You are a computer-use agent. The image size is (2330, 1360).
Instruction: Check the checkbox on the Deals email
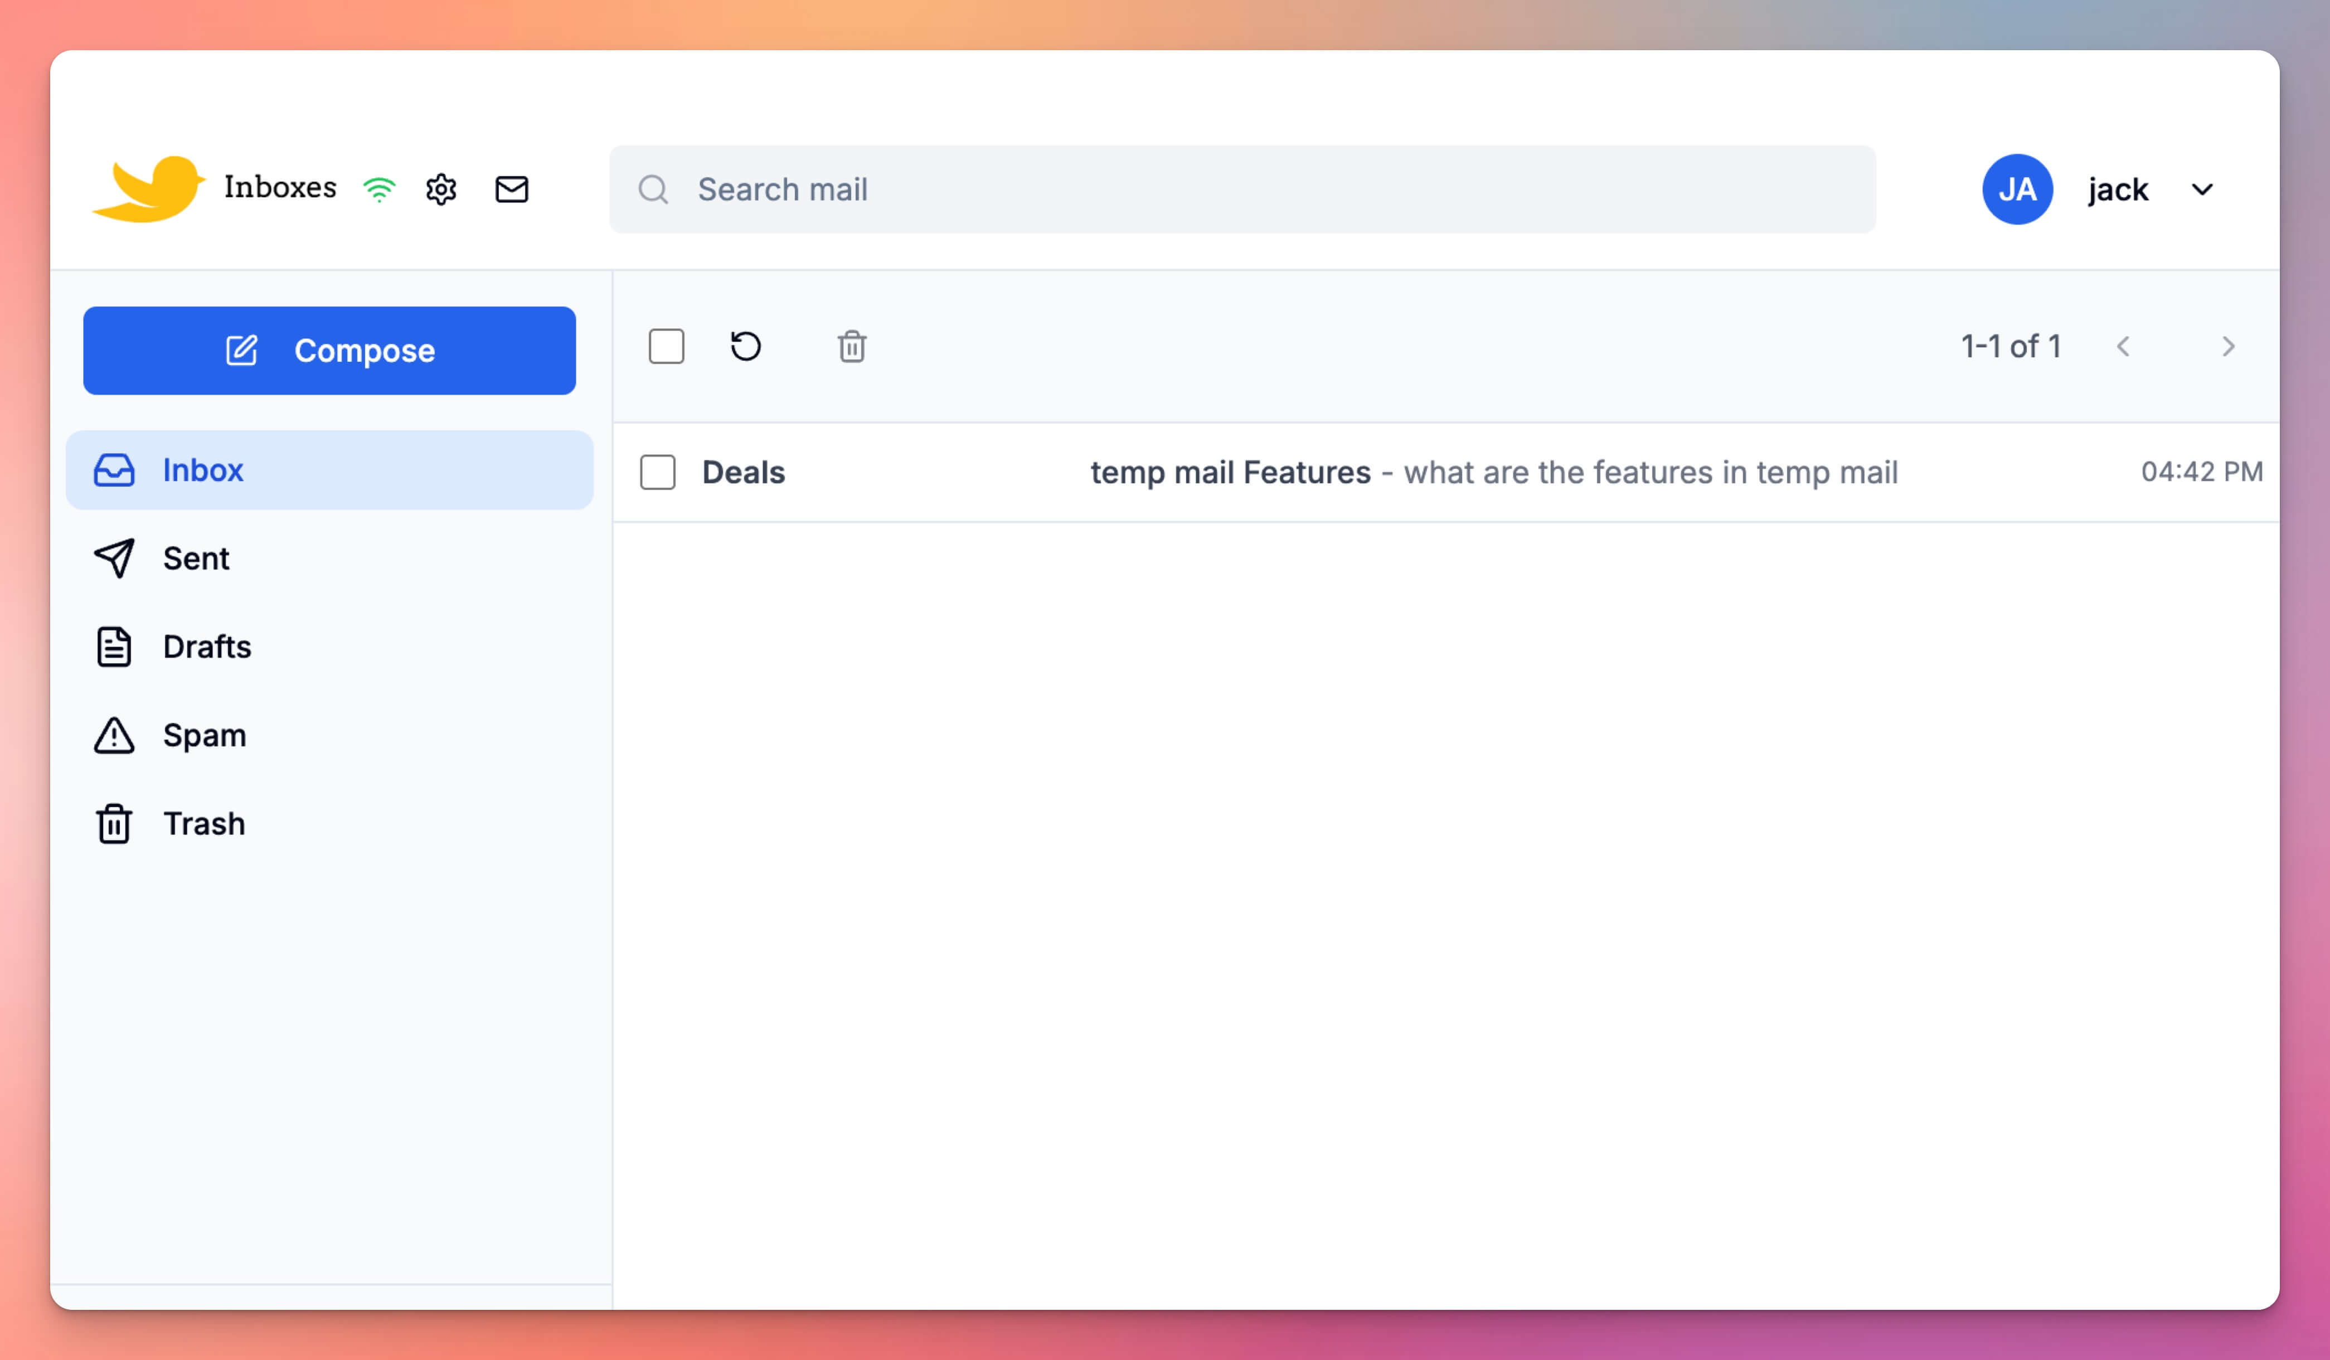657,473
